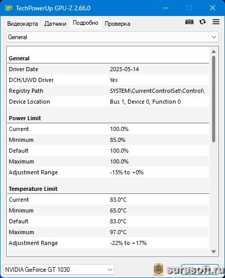Screen dimensions: 225x278
Task: Open the hamburger menu icon
Action: pos(216,22)
